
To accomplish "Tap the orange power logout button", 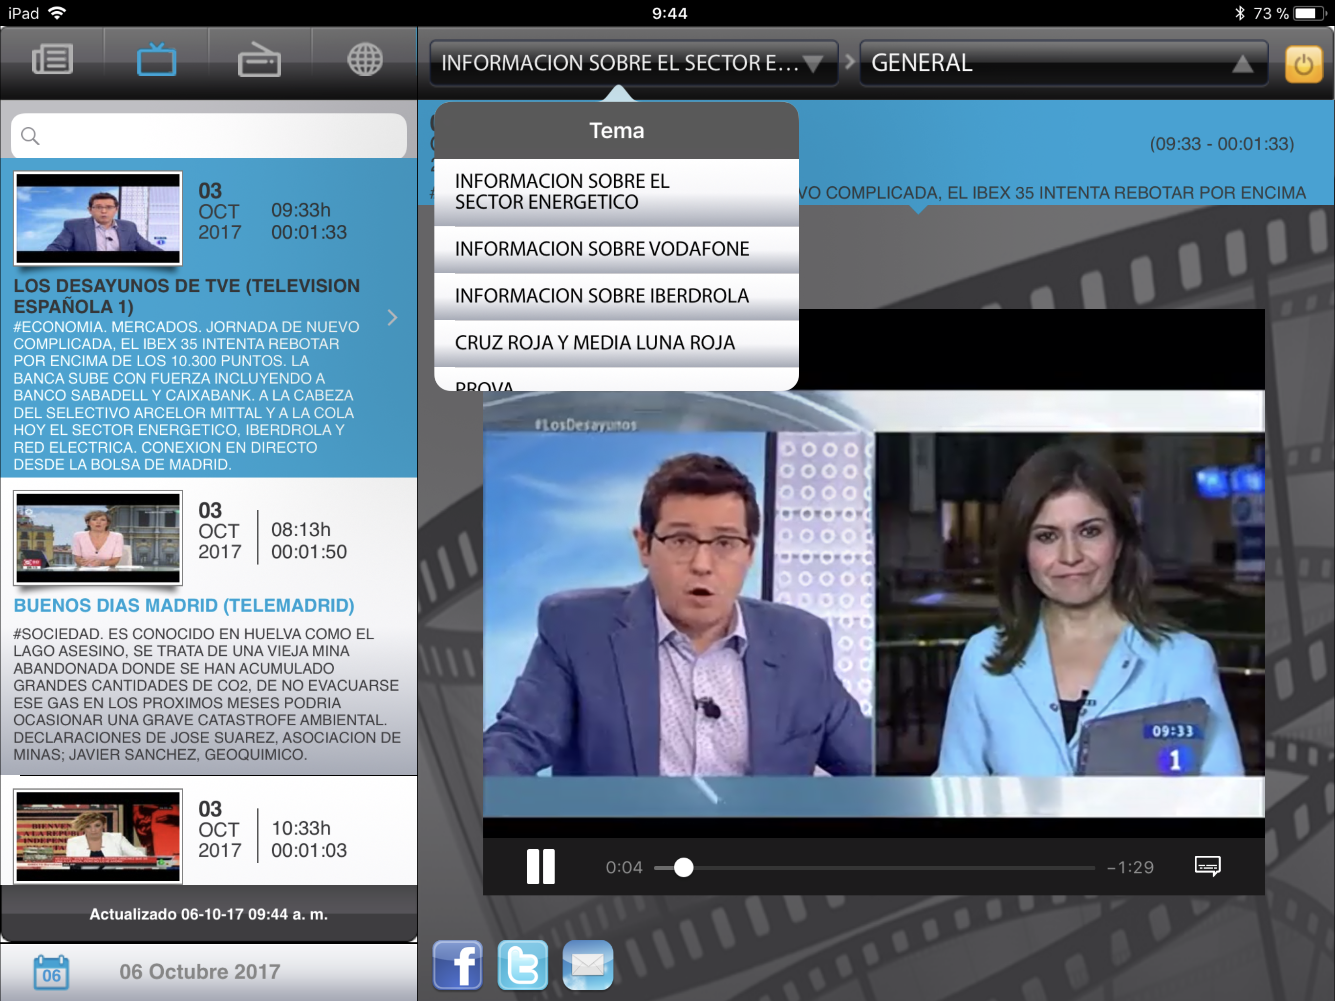I will [x=1303, y=64].
